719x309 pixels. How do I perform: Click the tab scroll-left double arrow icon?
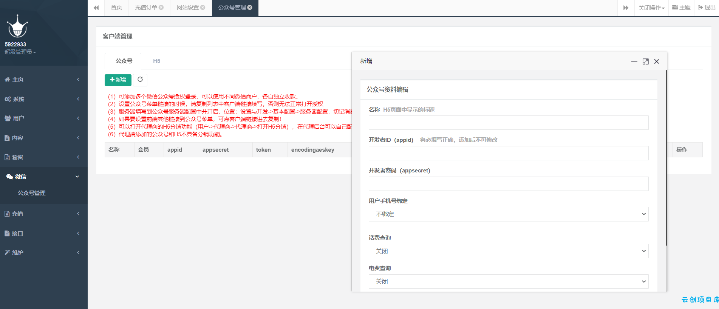tap(96, 8)
